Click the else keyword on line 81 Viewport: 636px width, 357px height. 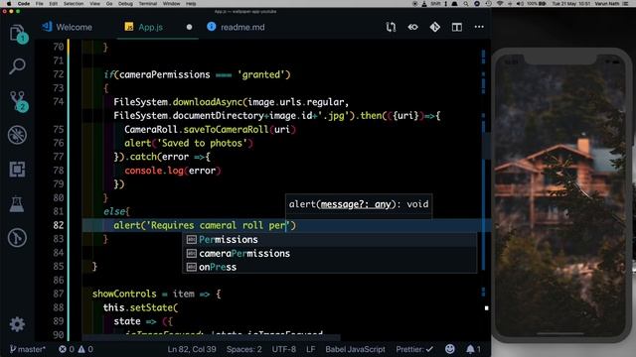[x=114, y=211]
